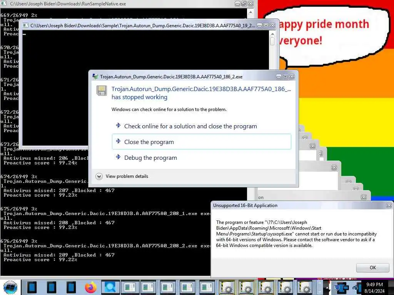Click OK in Unsupported 16-Bit Application dialog
This screenshot has height=295, width=394.
pyautogui.click(x=373, y=268)
